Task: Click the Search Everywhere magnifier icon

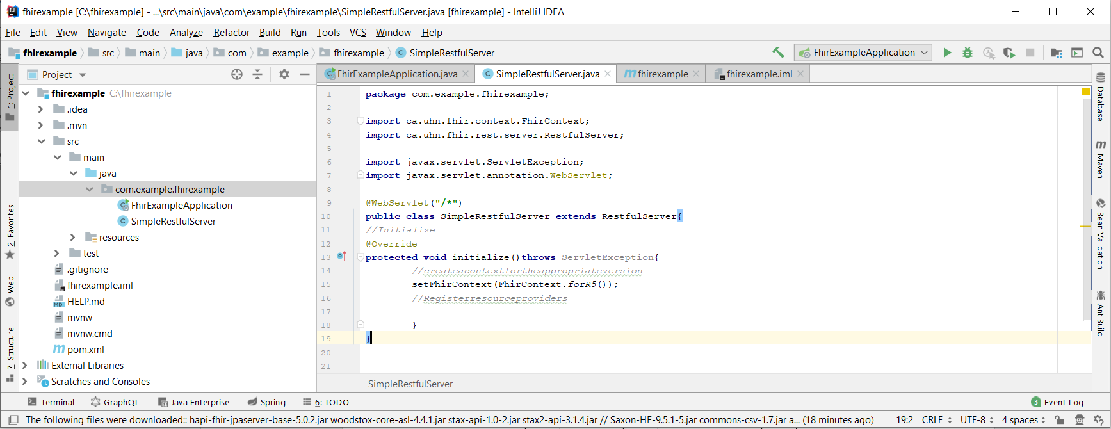Action: [x=1098, y=53]
